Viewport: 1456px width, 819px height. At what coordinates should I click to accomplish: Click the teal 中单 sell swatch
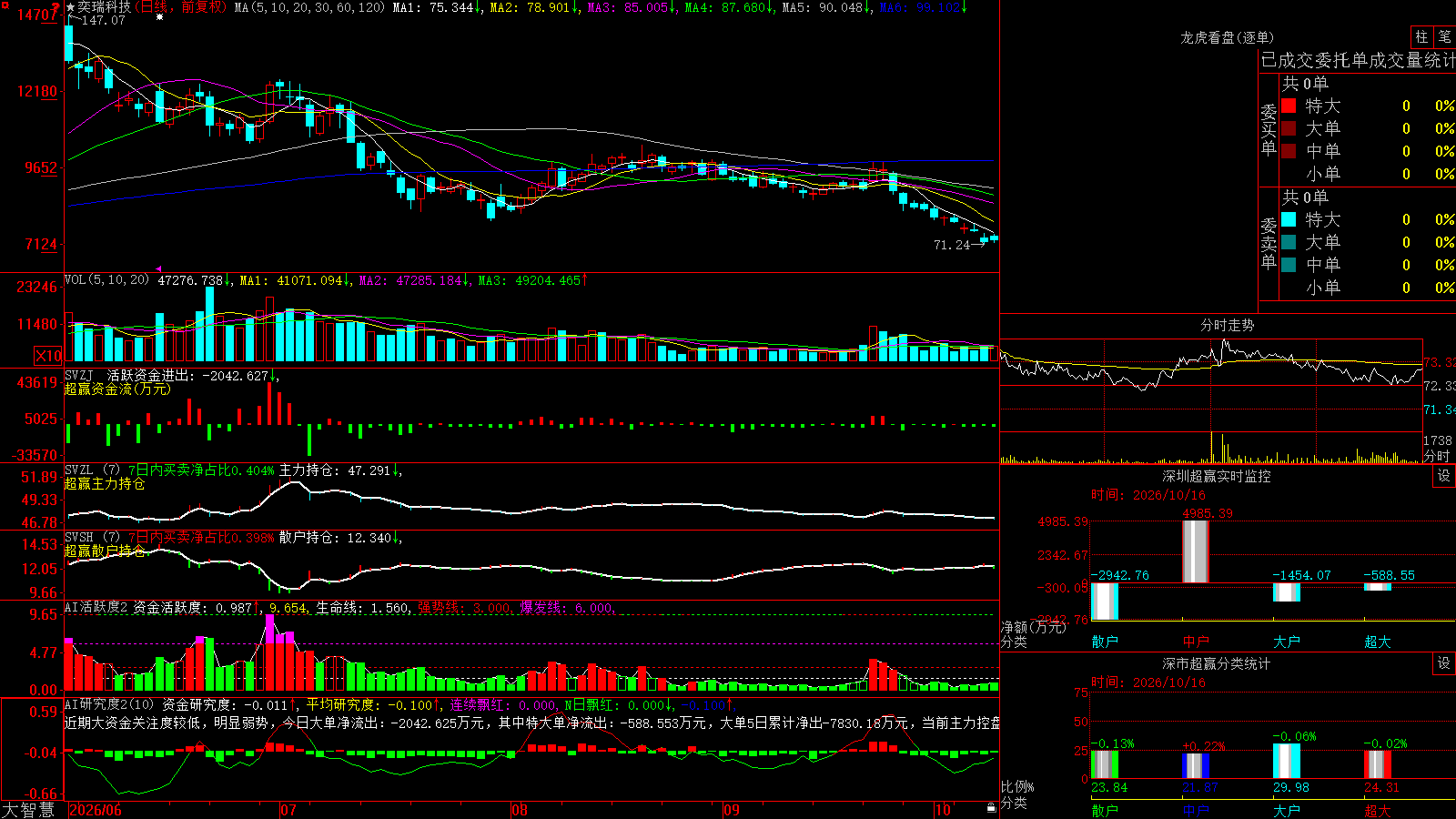(1289, 265)
